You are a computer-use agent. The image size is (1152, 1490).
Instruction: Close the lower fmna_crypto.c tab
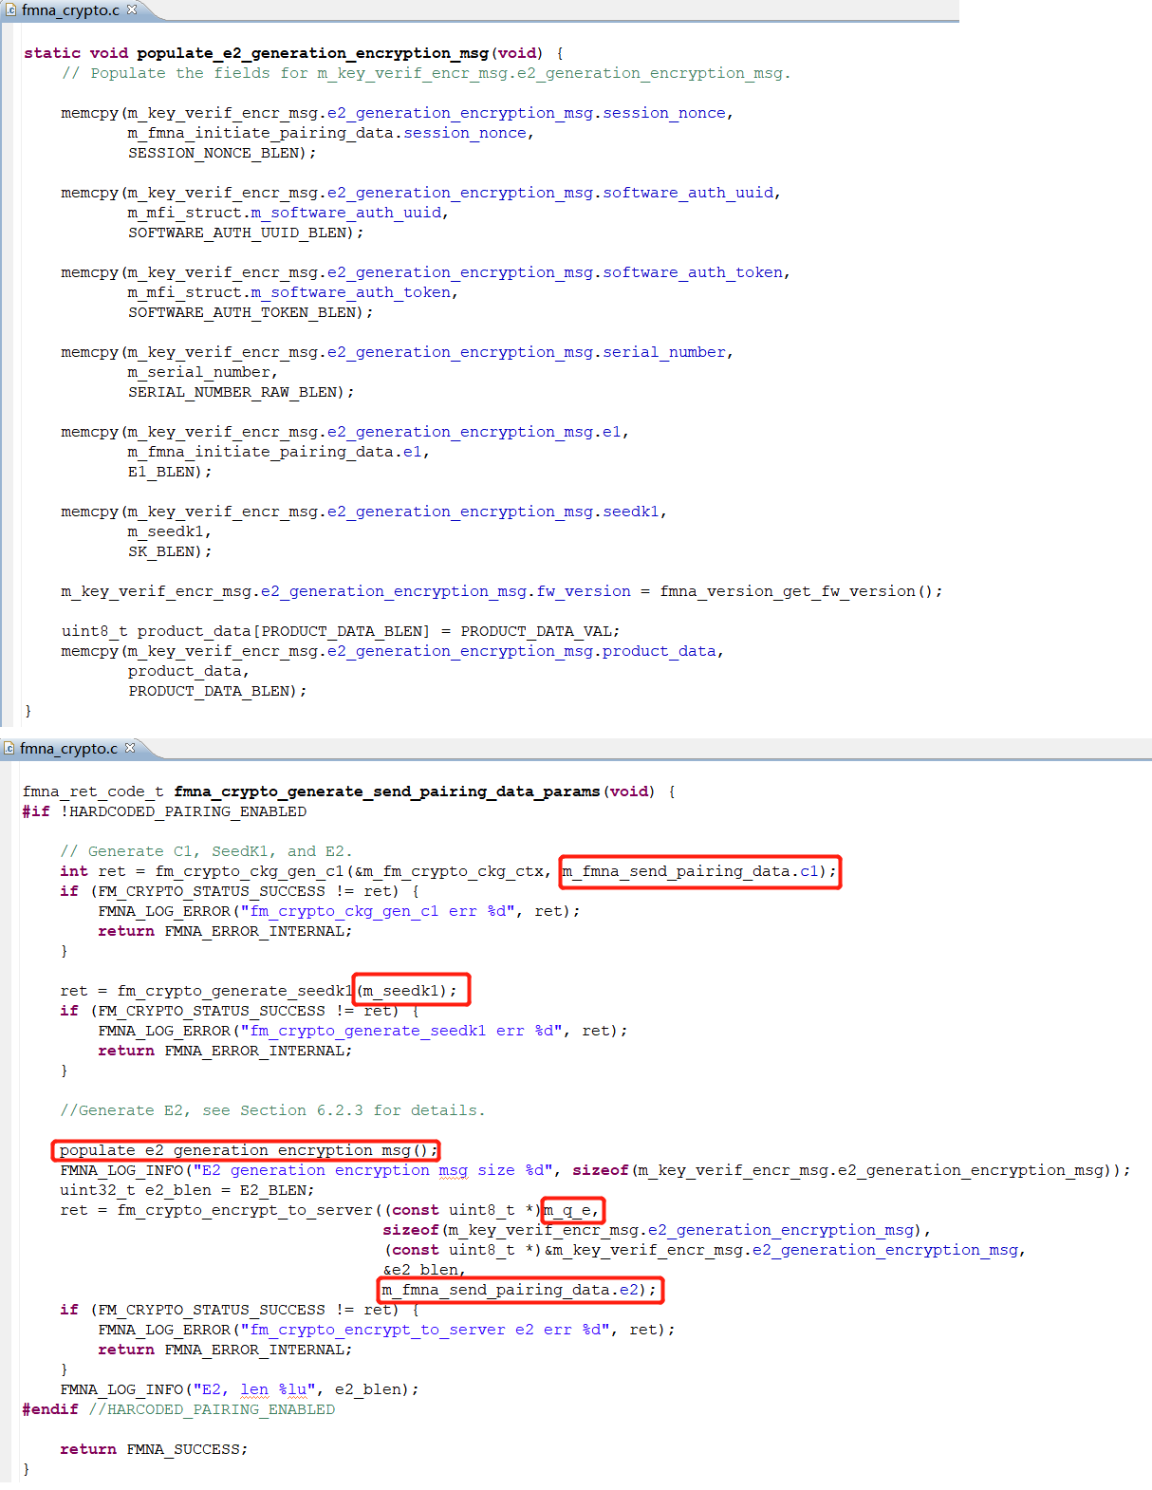tap(130, 748)
